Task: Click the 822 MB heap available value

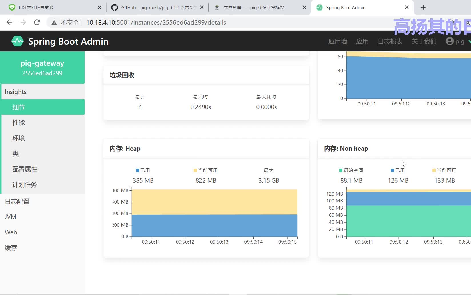Action: pos(206,180)
